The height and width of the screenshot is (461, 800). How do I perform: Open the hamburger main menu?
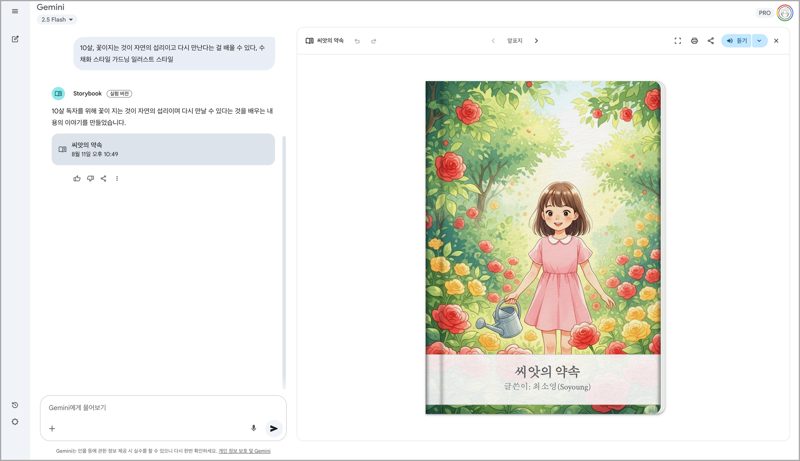[15, 11]
